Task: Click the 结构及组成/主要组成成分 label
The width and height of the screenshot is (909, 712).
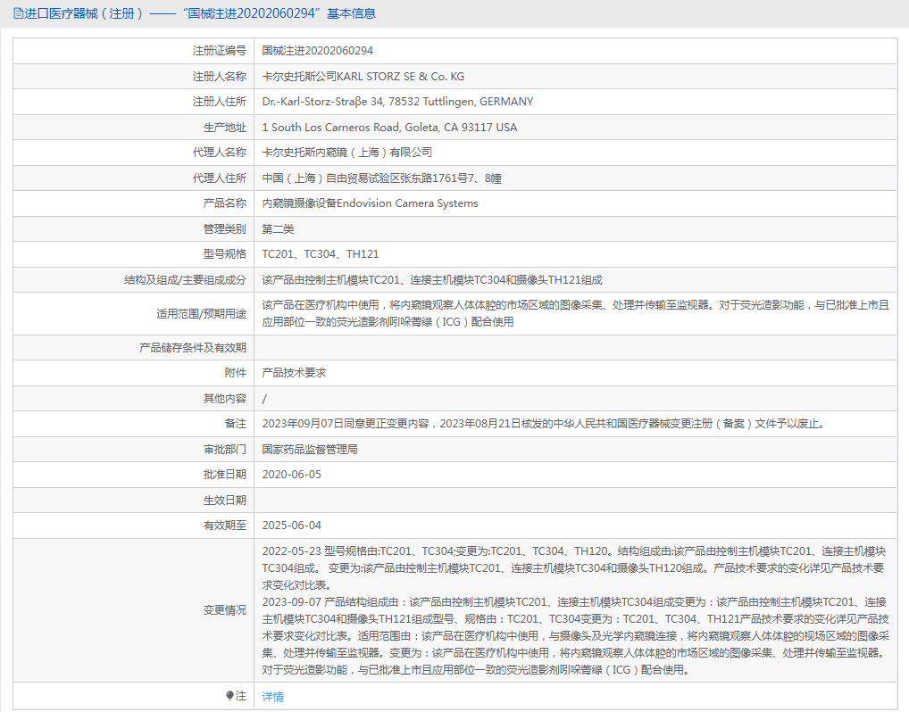Action: 185,280
